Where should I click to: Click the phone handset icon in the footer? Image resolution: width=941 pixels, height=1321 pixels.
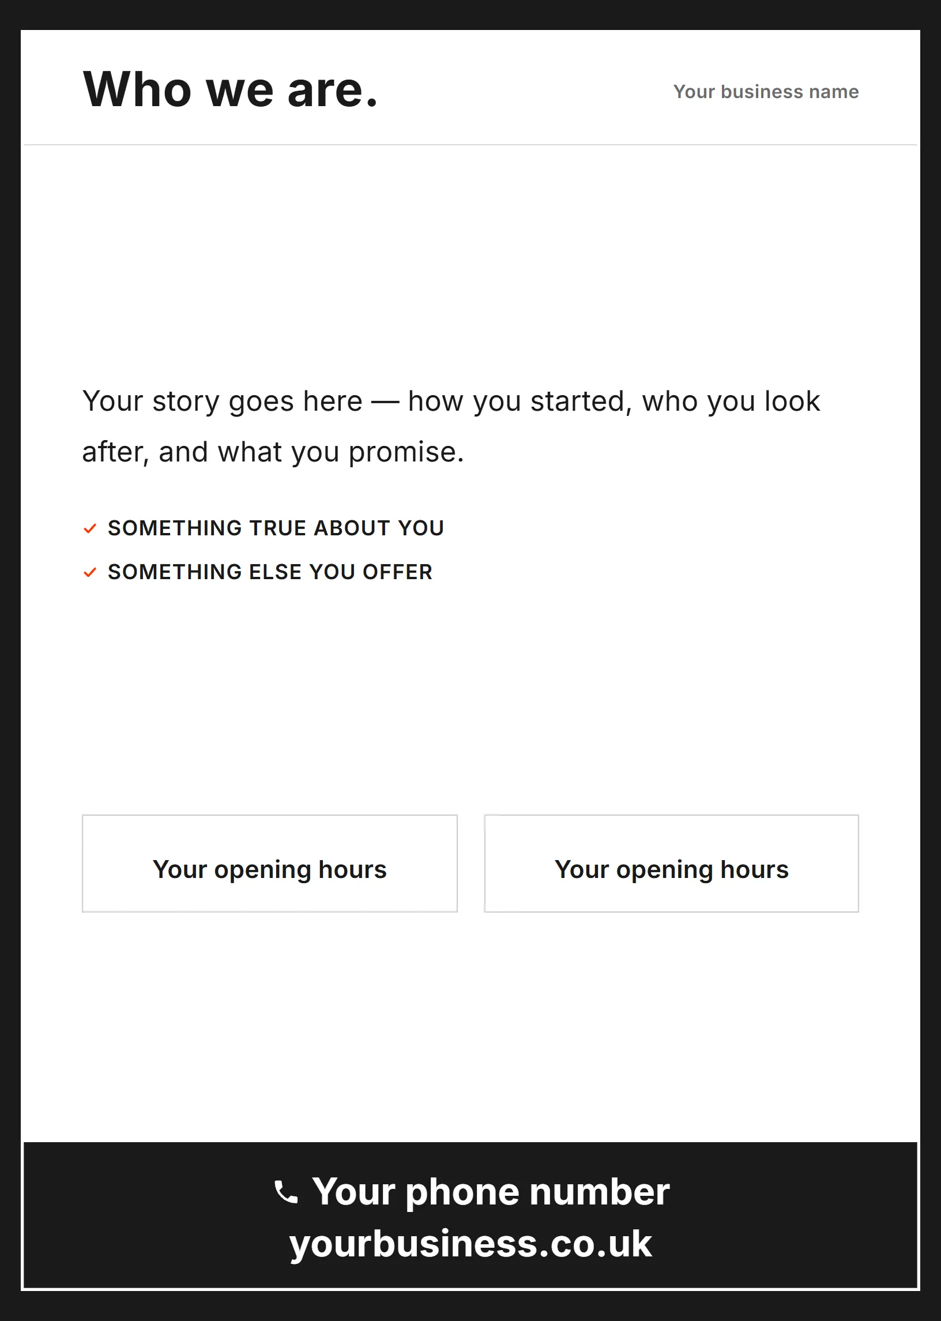point(285,1192)
